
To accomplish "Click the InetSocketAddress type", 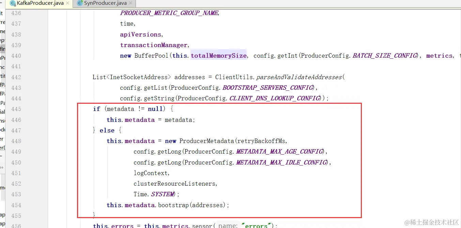I will [139, 77].
